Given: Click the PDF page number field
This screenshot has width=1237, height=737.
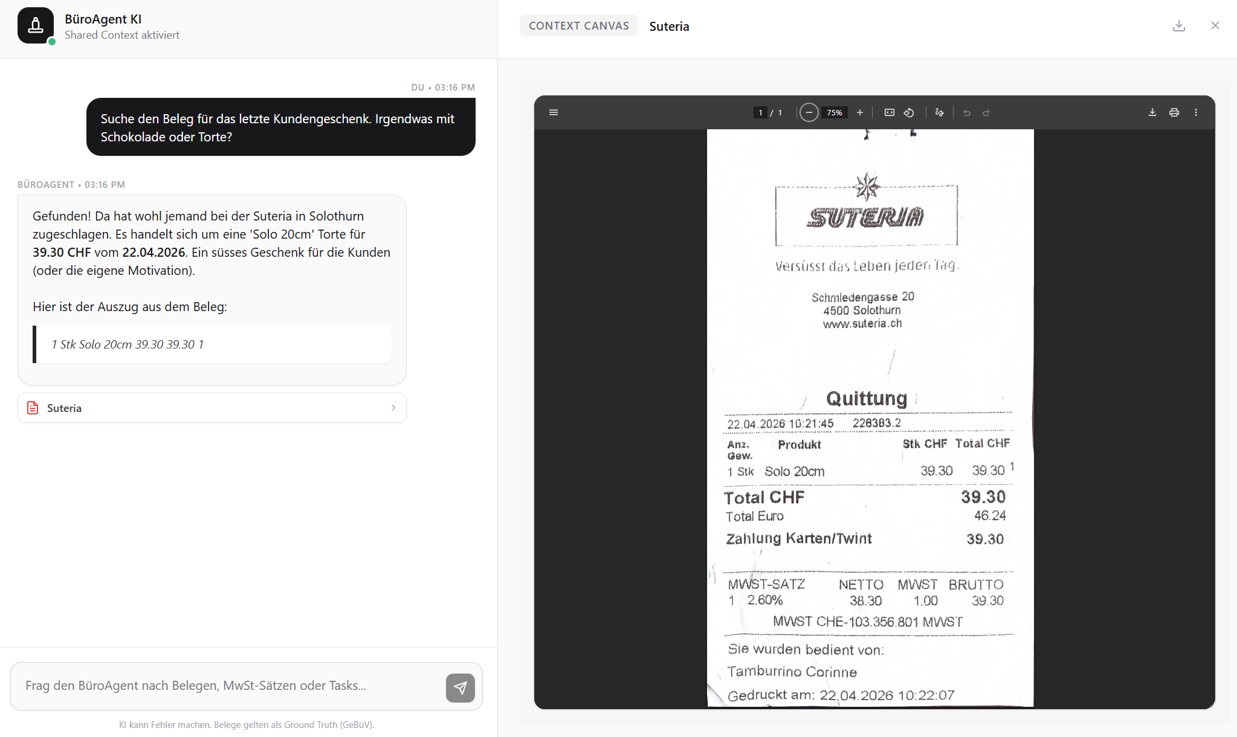Looking at the screenshot, I should [760, 112].
